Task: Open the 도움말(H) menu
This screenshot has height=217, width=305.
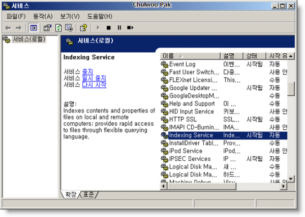Action: (100, 16)
